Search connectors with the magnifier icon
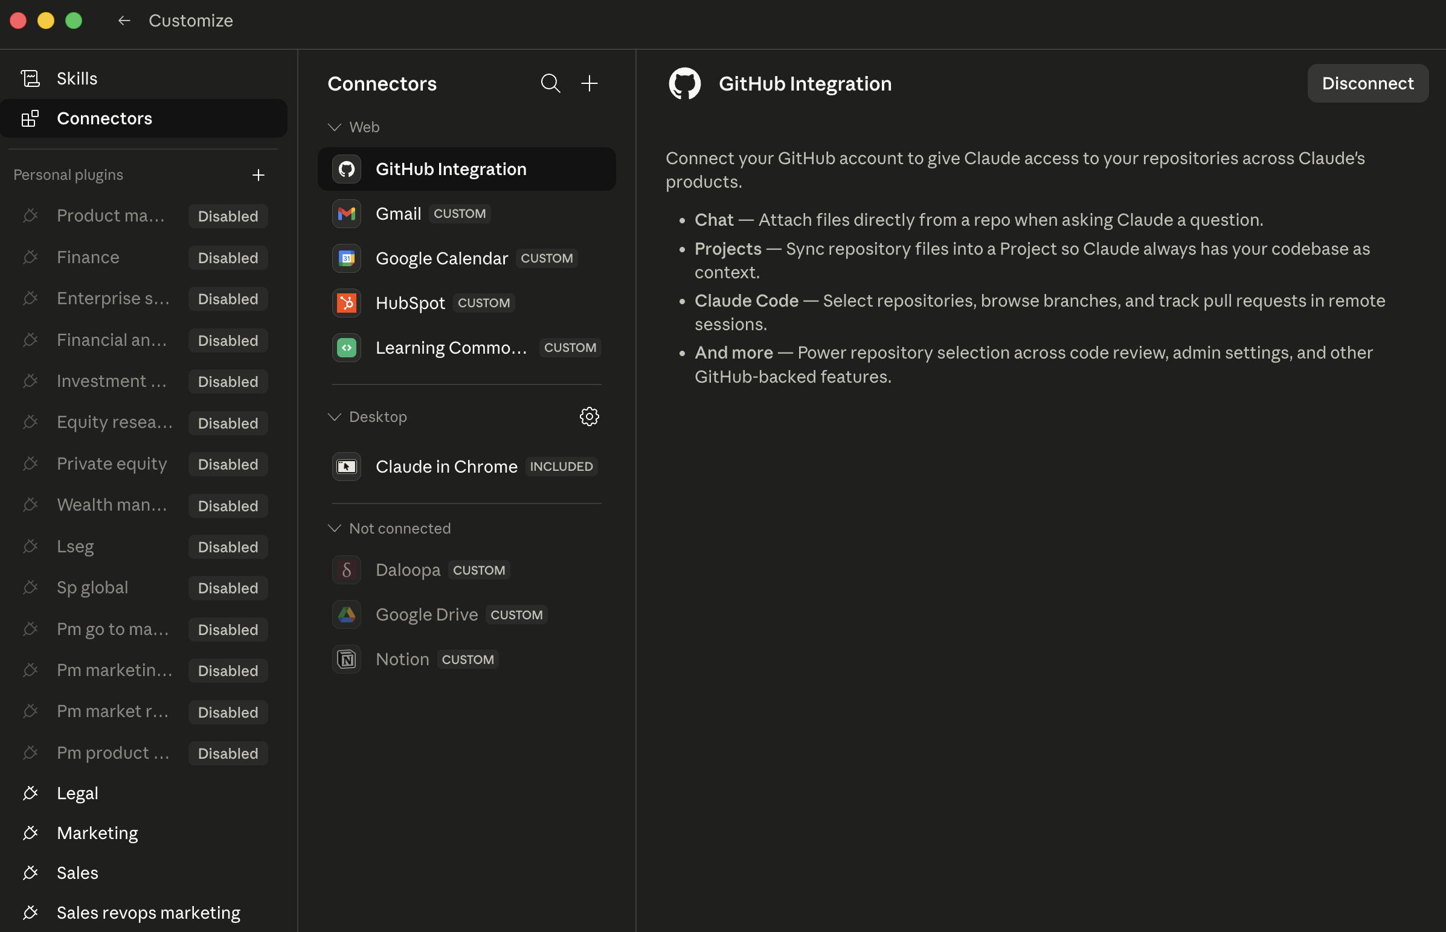The height and width of the screenshot is (932, 1446). point(550,83)
